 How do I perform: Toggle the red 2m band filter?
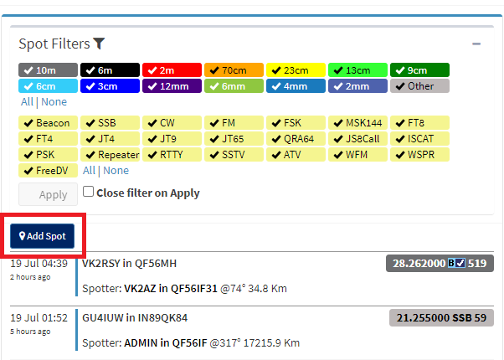pyautogui.click(x=172, y=70)
